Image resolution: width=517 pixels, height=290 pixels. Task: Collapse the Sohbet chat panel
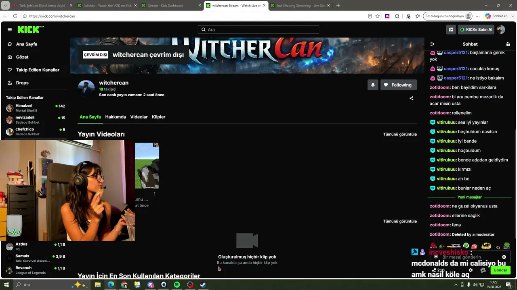432,44
